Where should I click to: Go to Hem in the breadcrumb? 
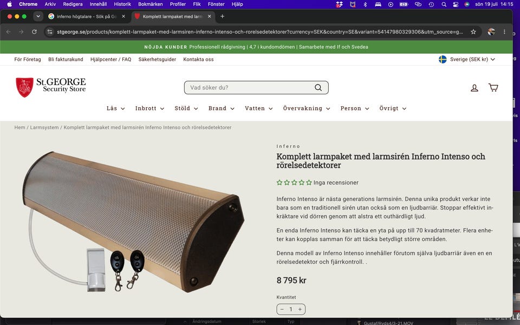(19, 127)
